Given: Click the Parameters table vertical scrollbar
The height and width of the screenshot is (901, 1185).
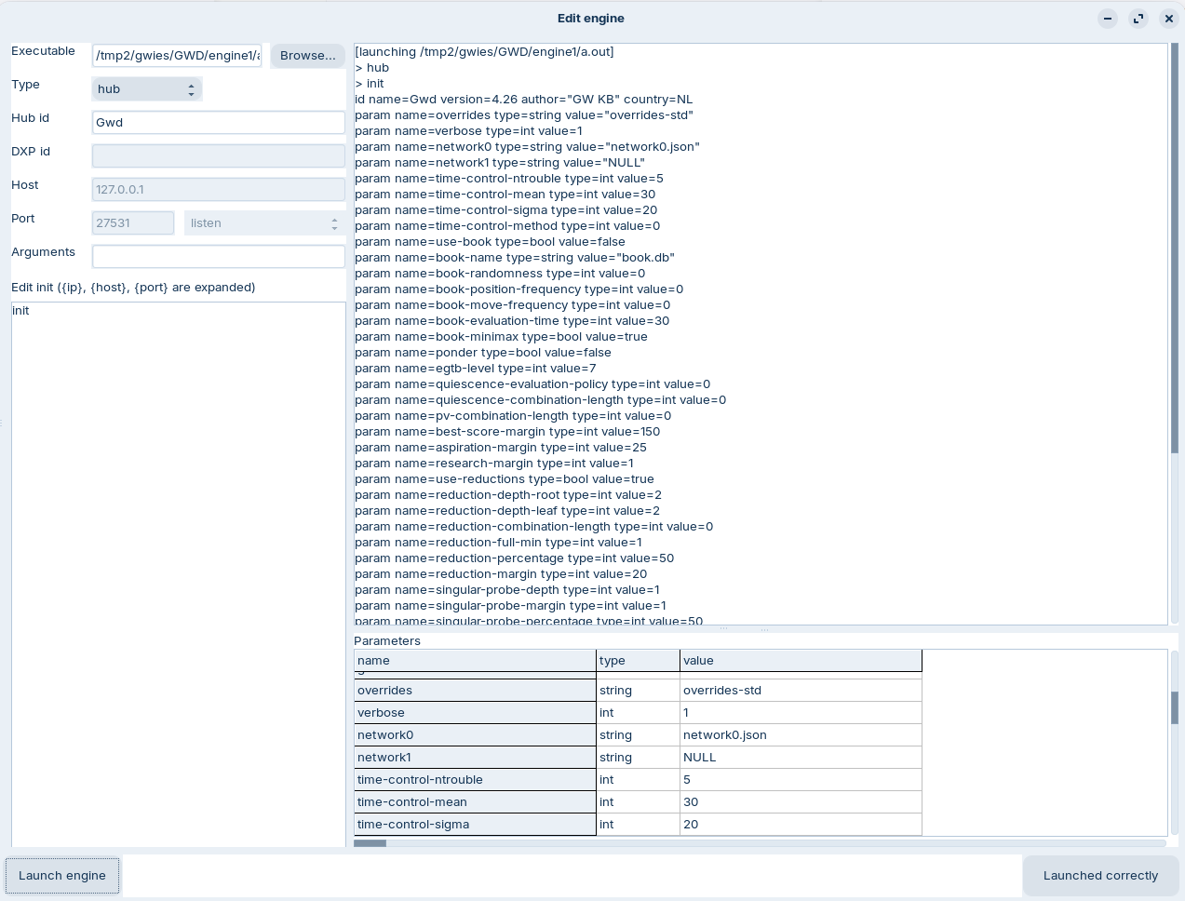Looking at the screenshot, I should 1175,743.
